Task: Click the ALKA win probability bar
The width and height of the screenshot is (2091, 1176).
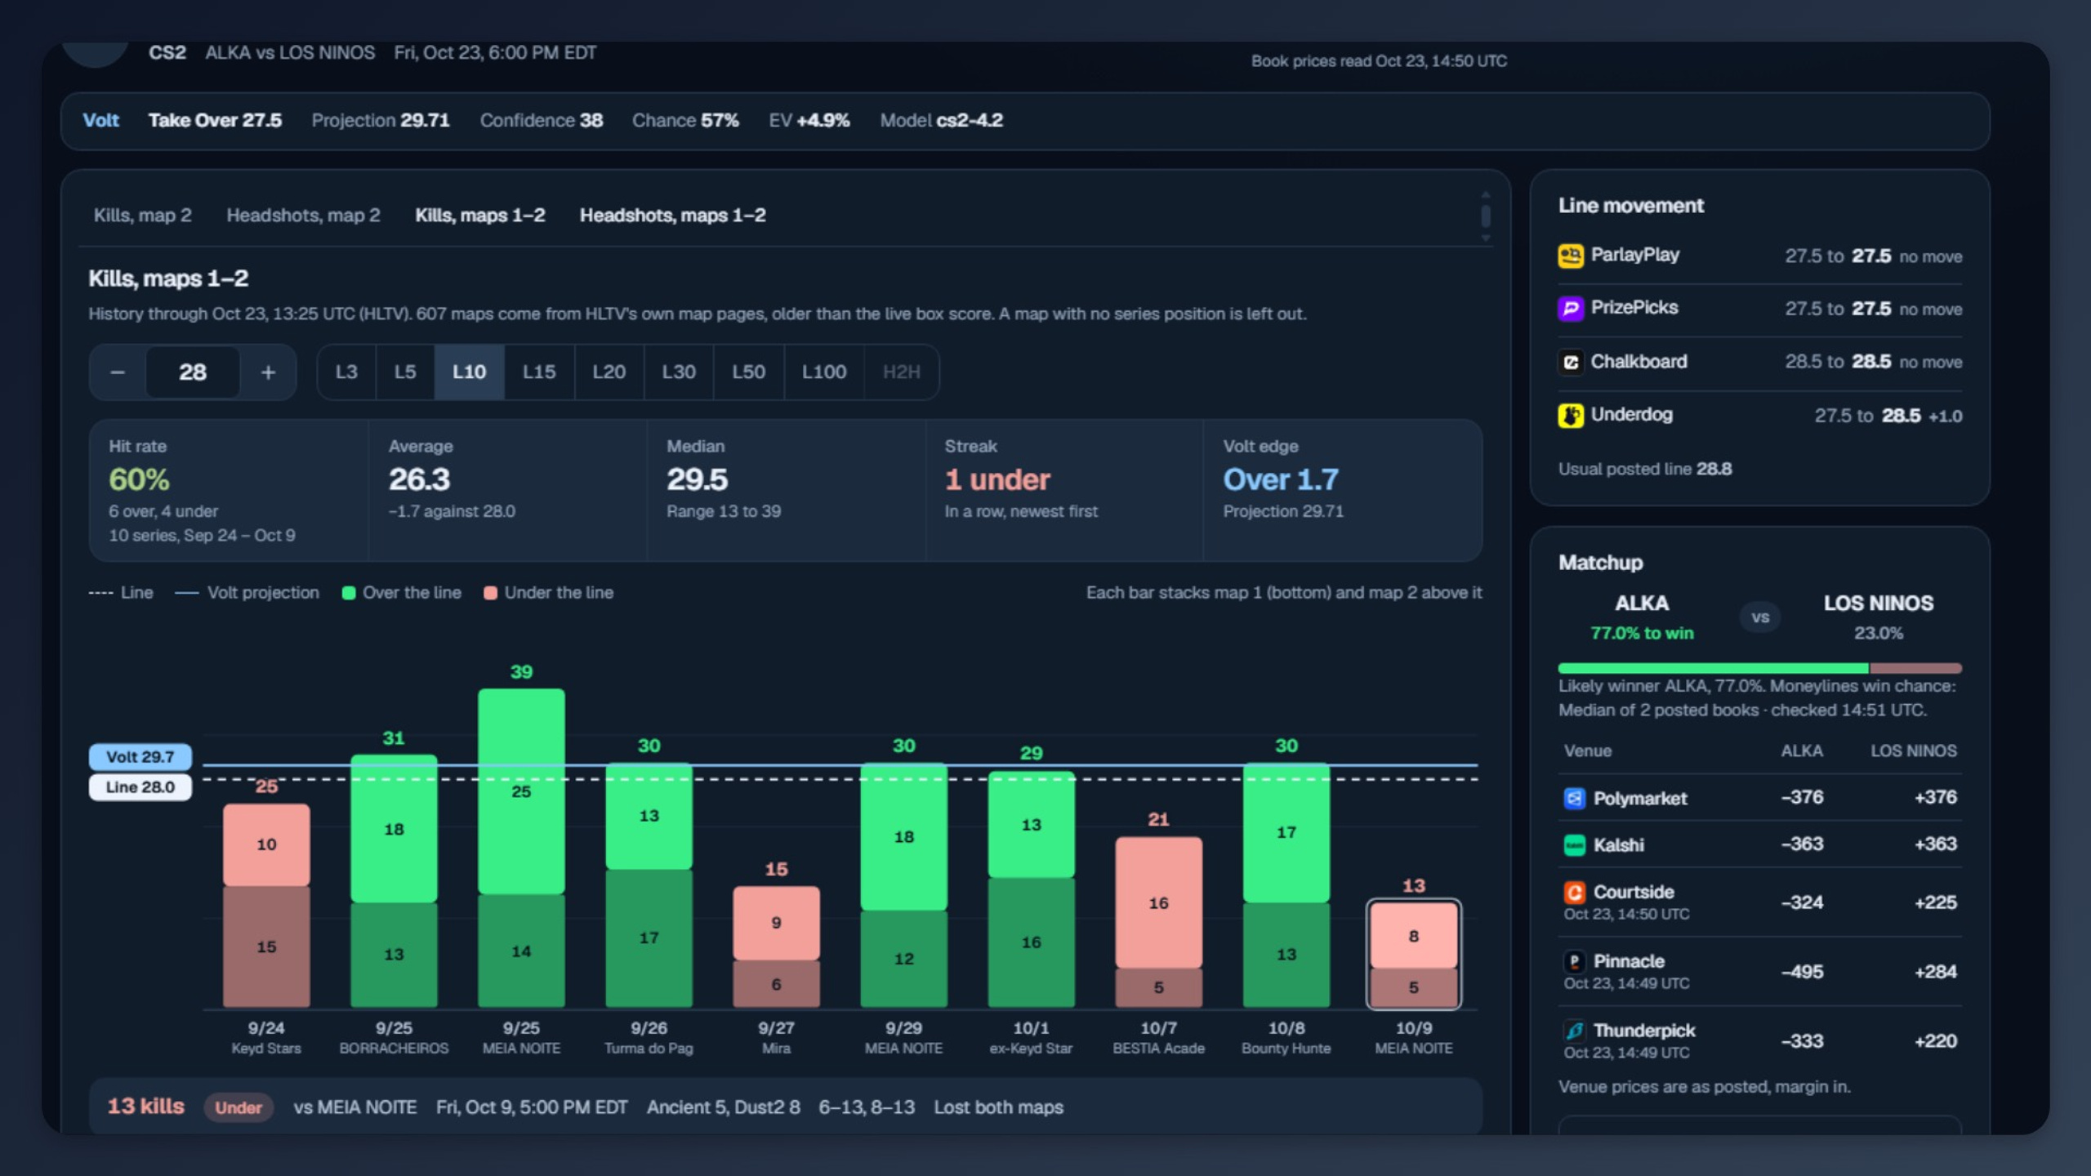Action: click(1713, 668)
